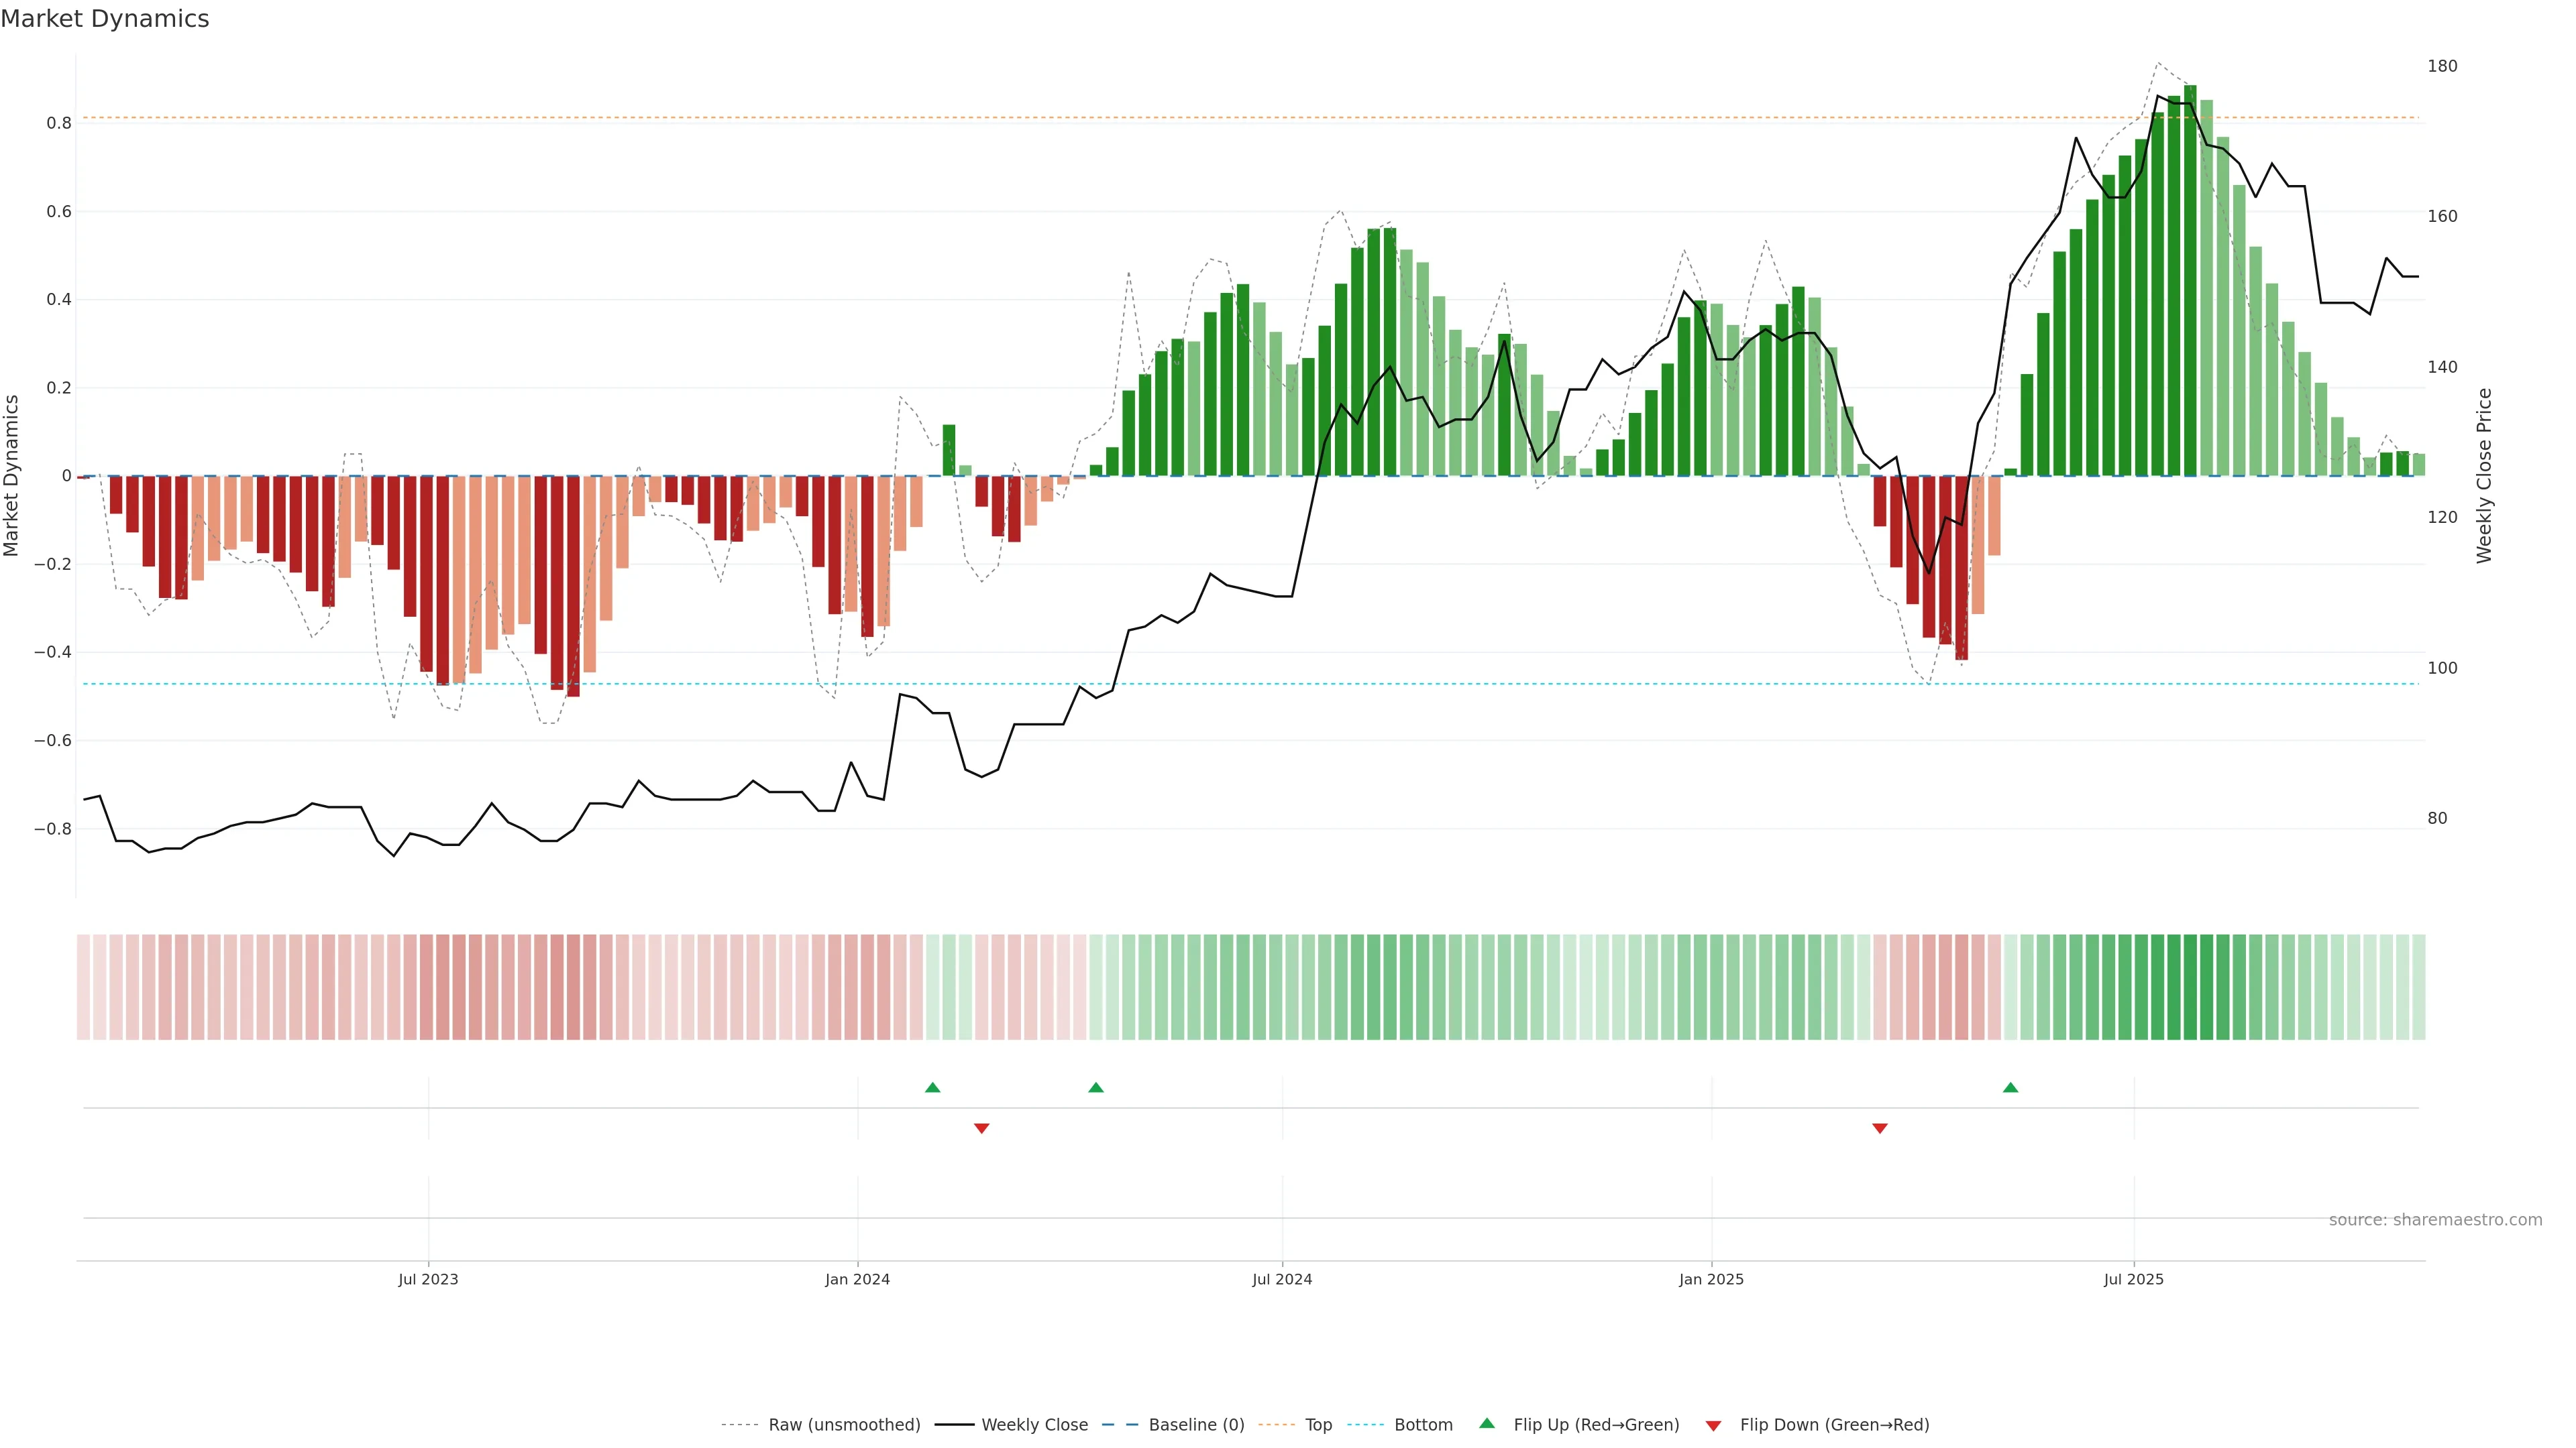Screen dimensions: 2576x1448
Task: Click the Flip Down legend triangle icon
Action: (1713, 1425)
